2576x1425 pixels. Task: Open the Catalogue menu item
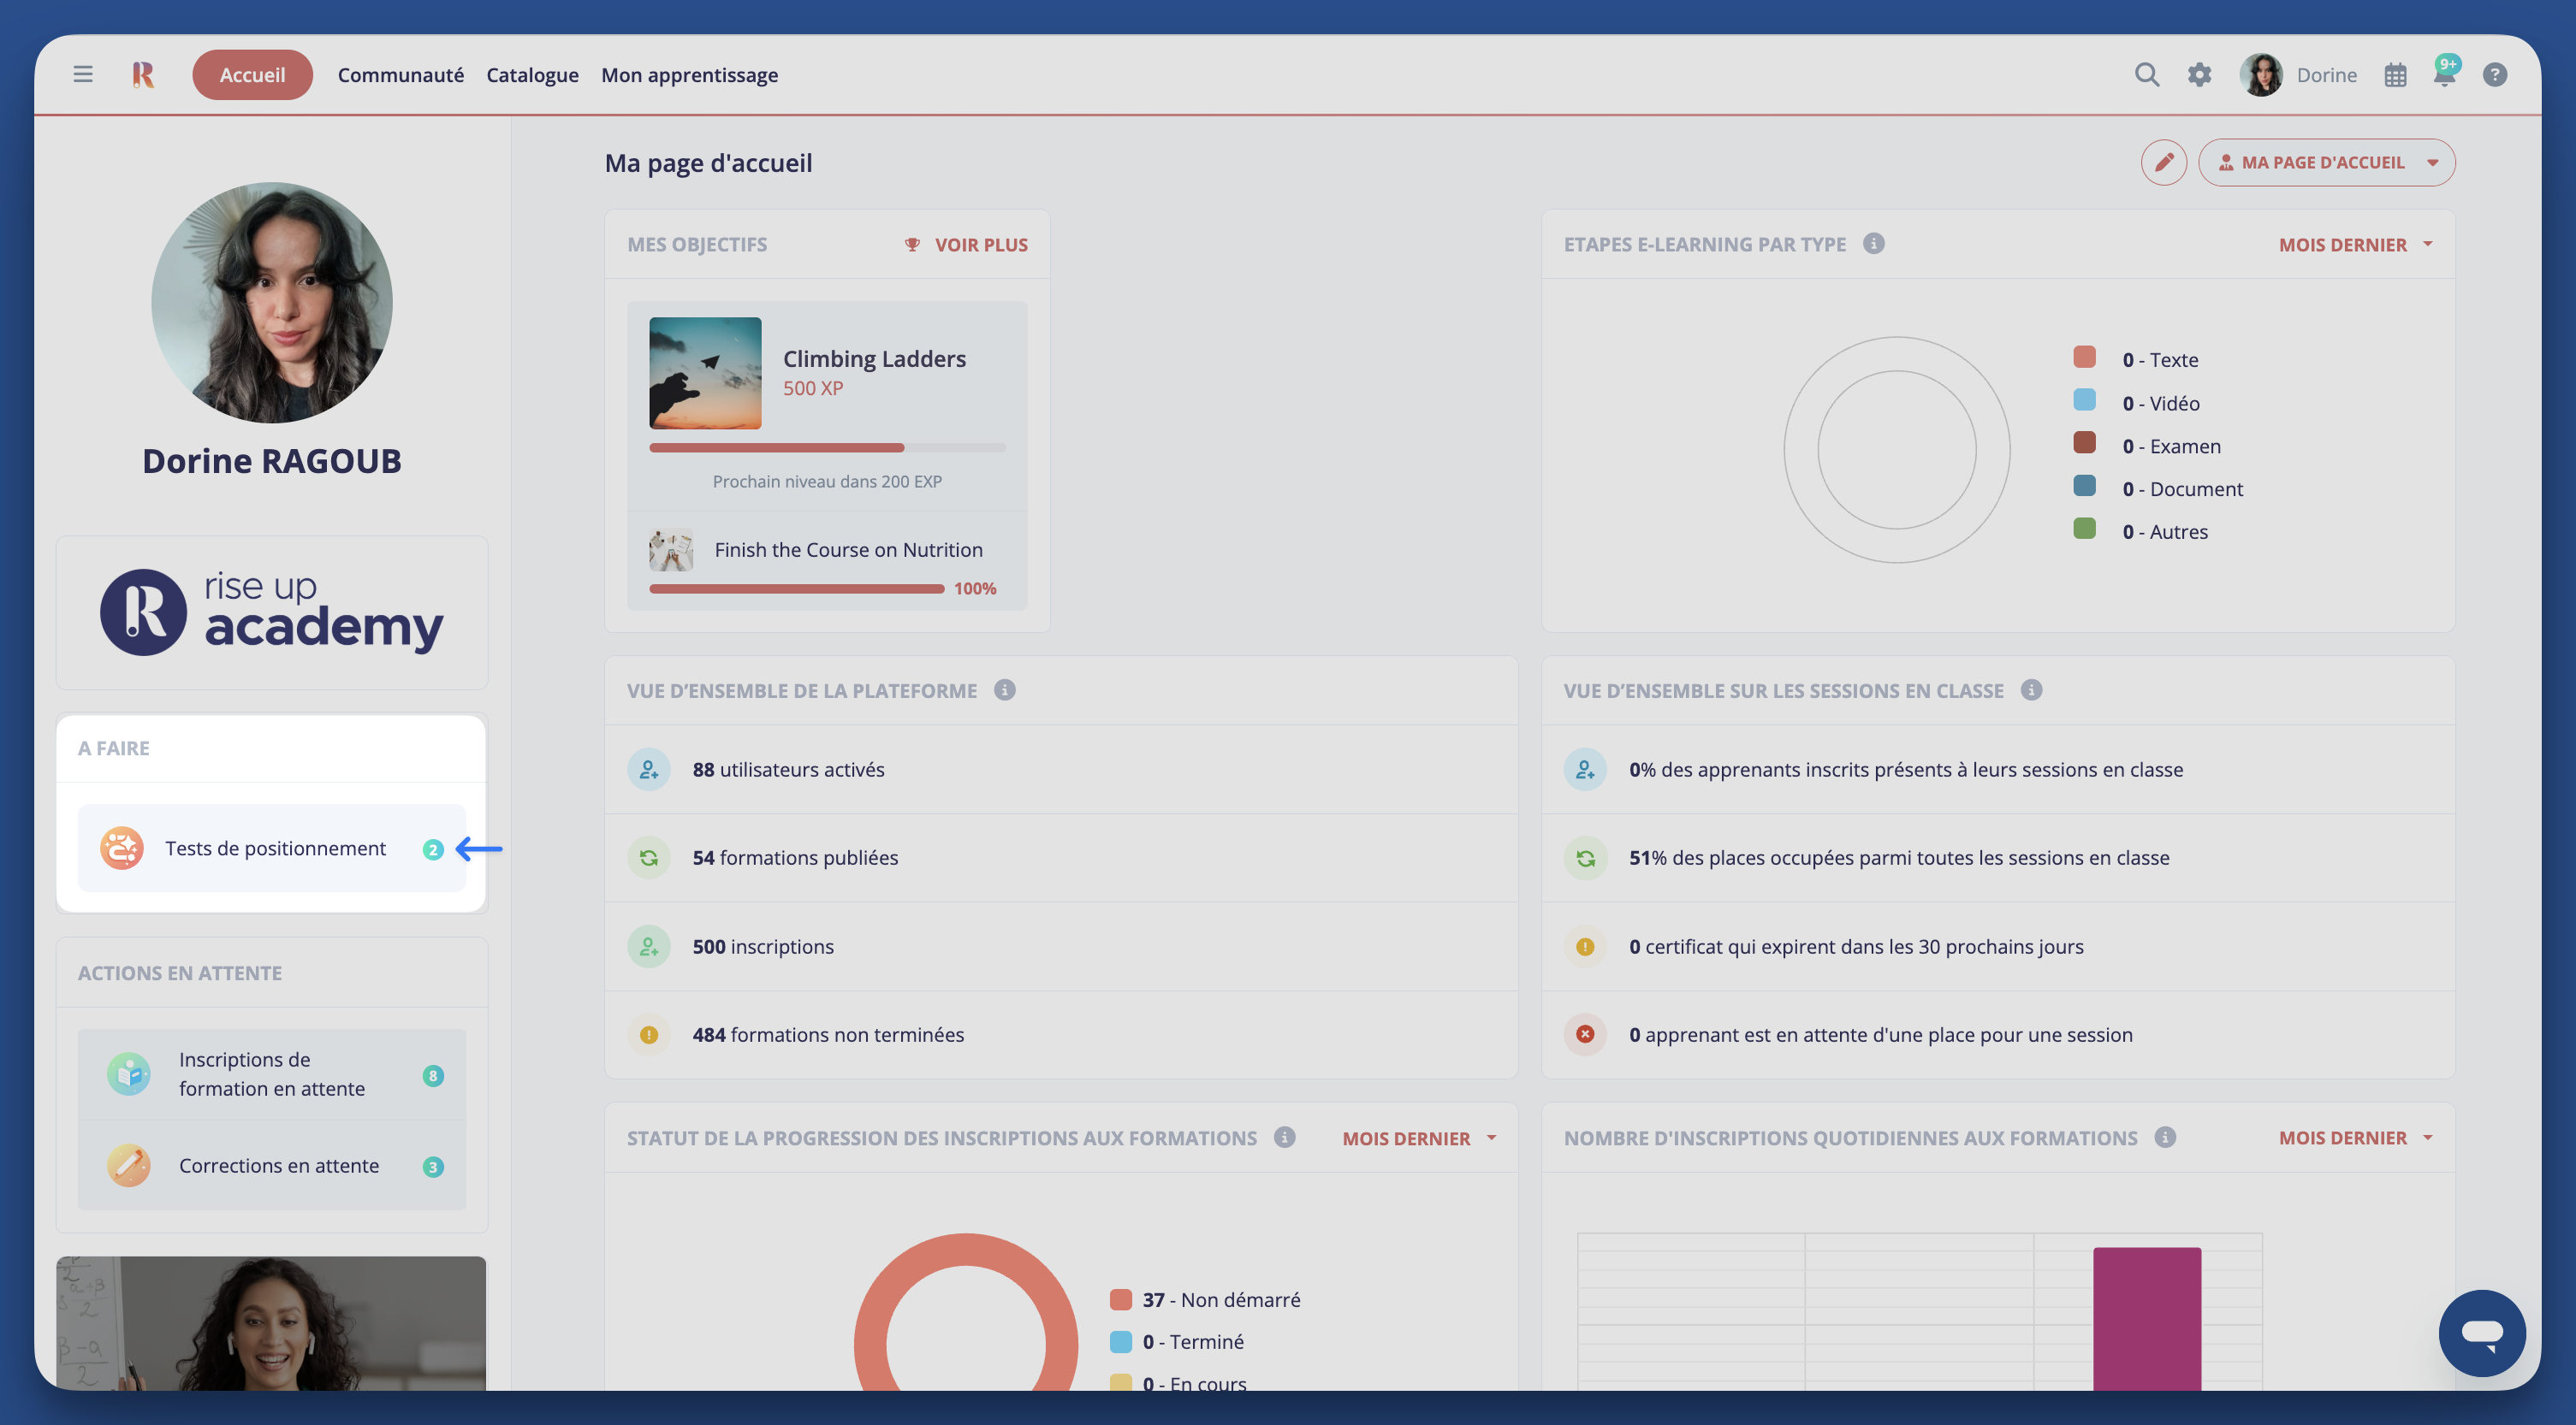(x=532, y=74)
